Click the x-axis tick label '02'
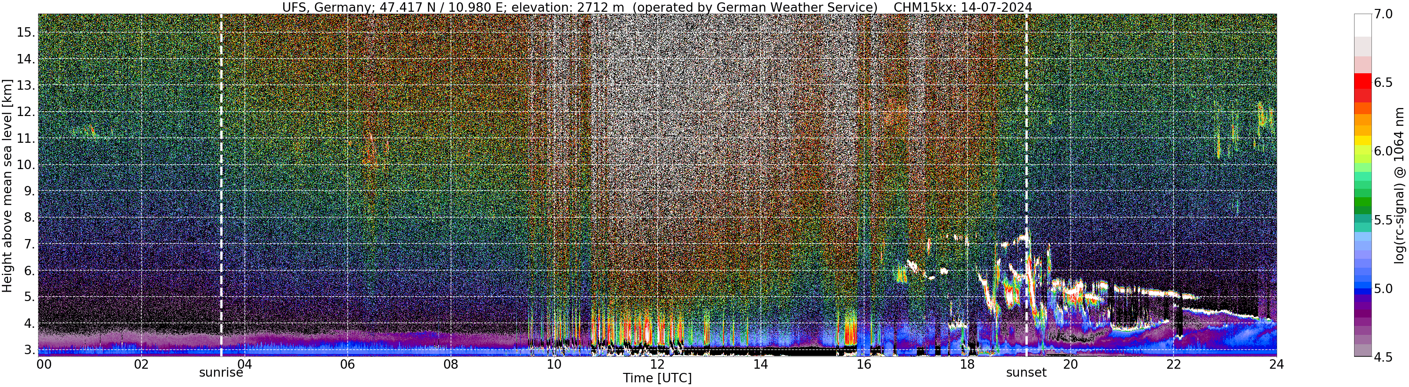 point(141,364)
